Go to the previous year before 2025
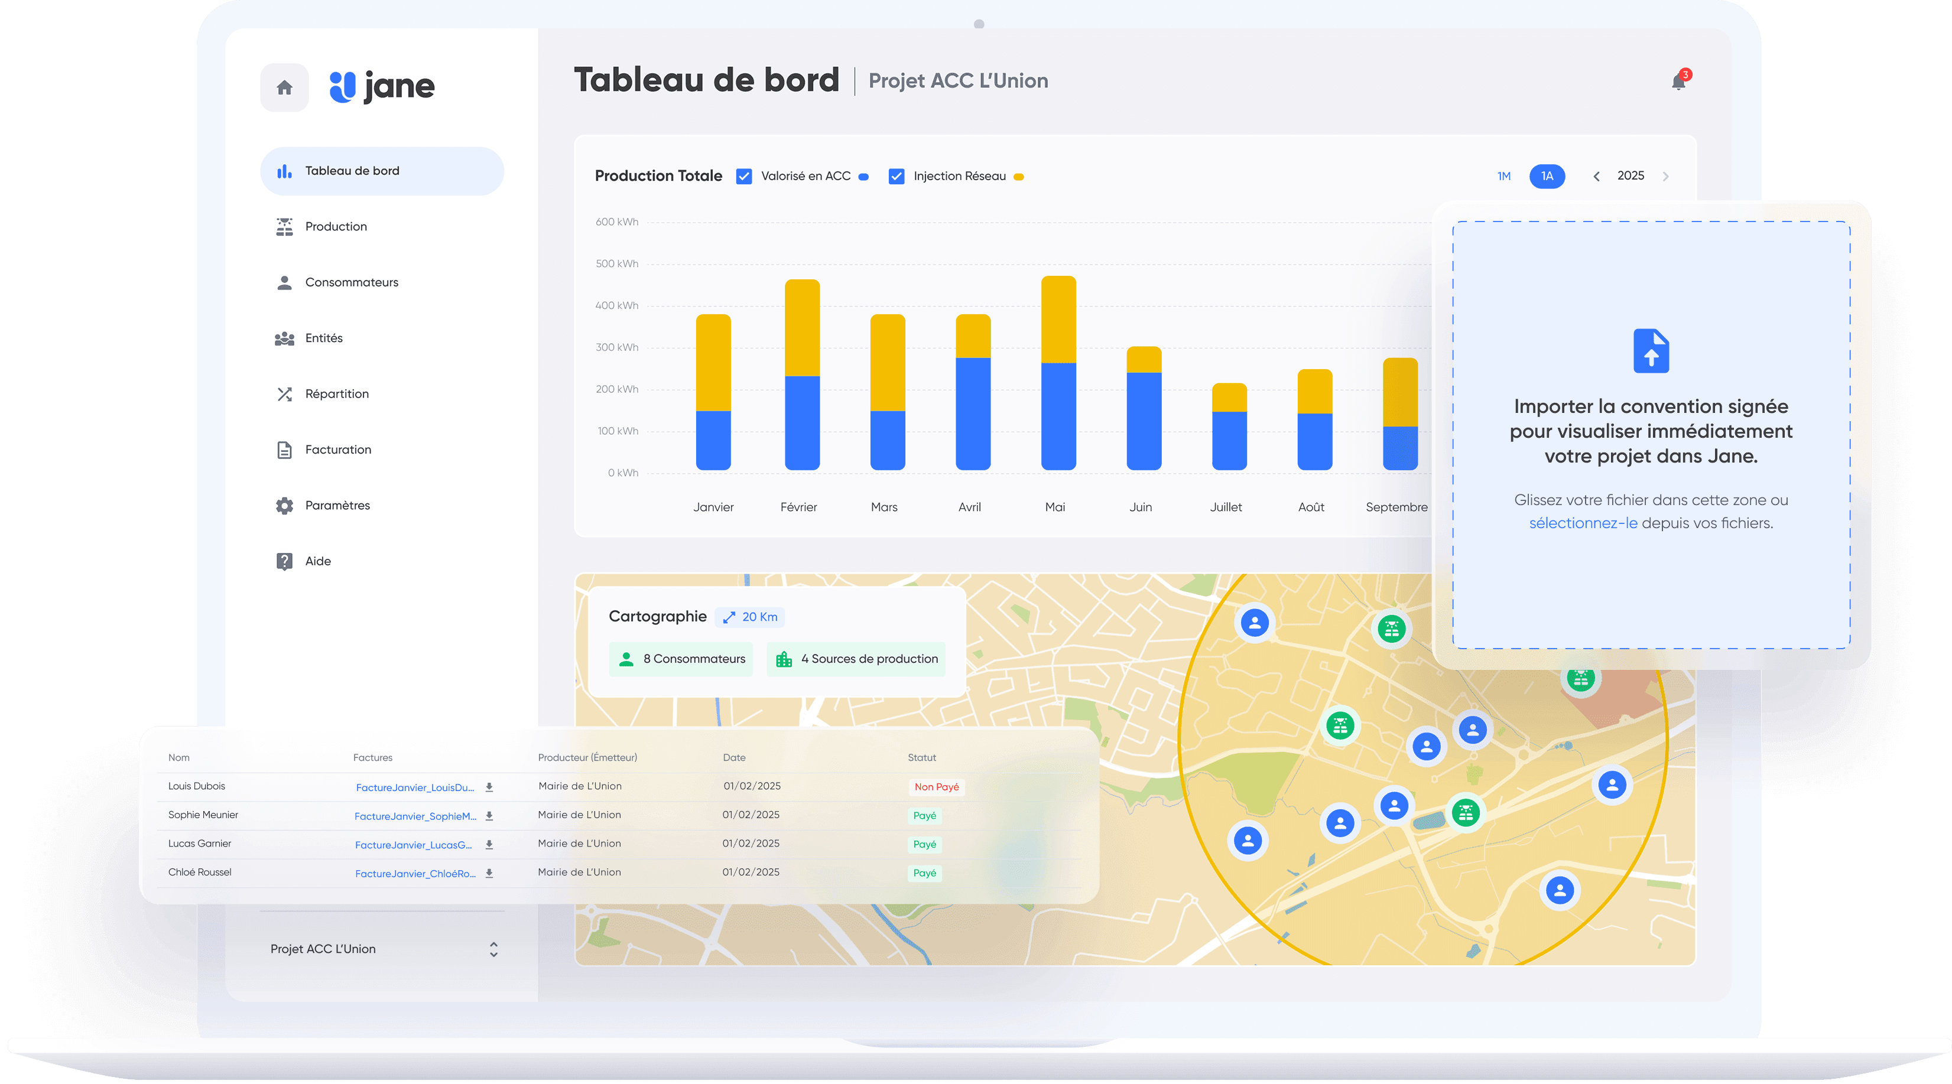This screenshot has height=1084, width=1952. click(1597, 177)
